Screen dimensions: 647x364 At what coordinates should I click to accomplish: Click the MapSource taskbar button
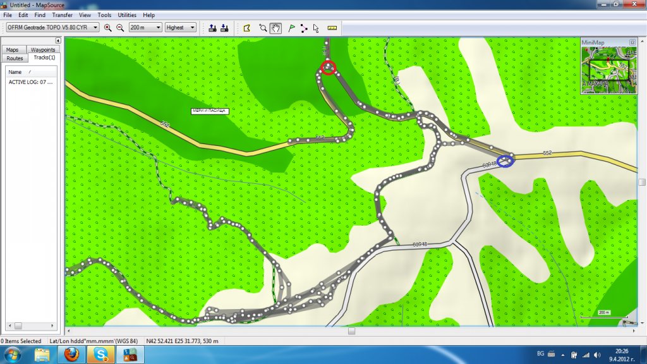point(130,355)
